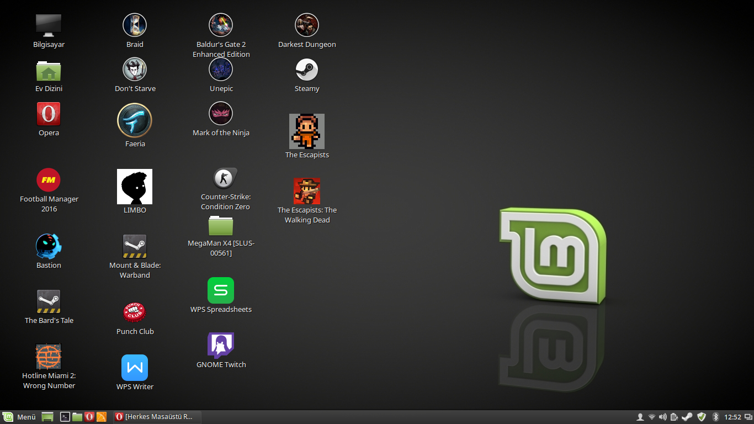Open the 12:52 clock calendar

pos(732,417)
